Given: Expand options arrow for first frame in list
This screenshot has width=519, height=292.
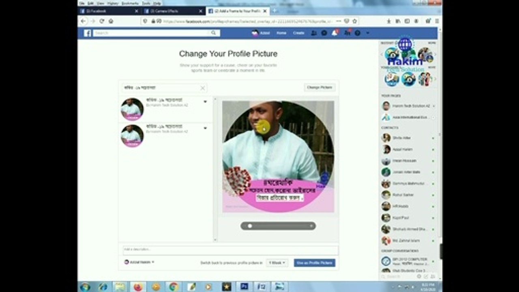Looking at the screenshot, I should point(205,101).
